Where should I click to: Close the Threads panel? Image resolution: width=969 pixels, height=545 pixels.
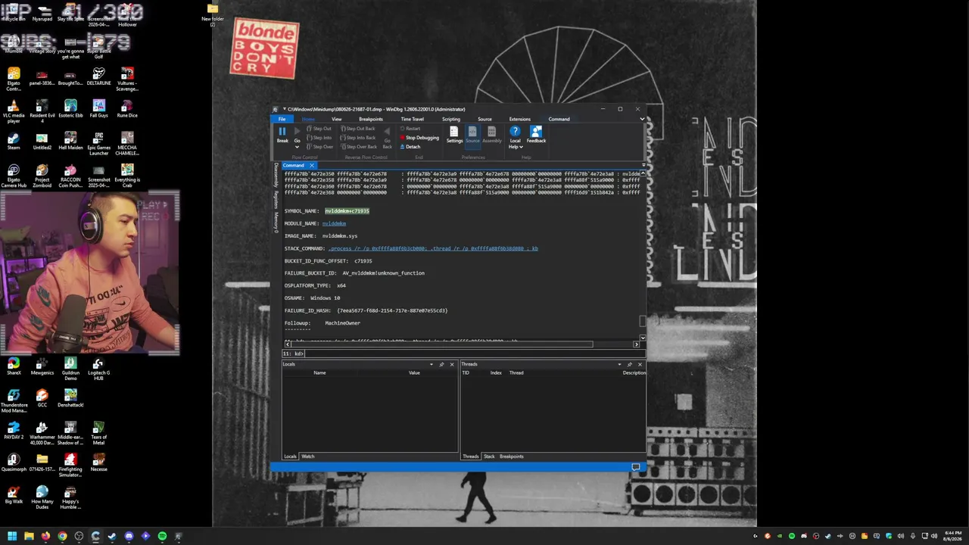click(640, 365)
